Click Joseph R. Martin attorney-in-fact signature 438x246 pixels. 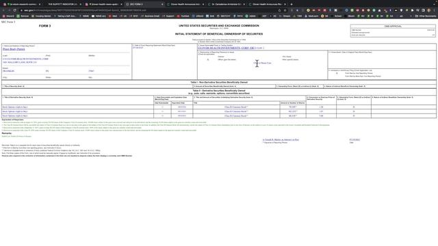point(281,139)
